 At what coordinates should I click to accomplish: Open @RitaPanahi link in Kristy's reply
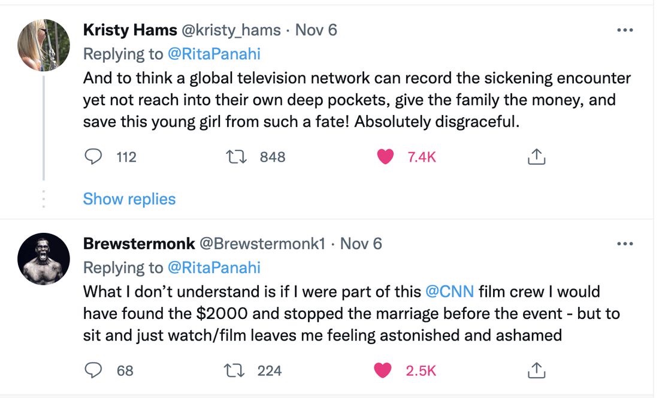(x=214, y=54)
